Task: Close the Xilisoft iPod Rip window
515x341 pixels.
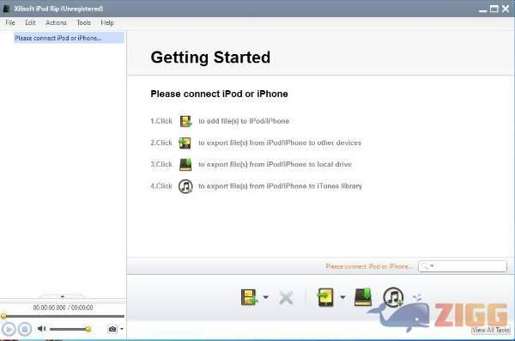Action: pyautogui.click(x=506, y=9)
